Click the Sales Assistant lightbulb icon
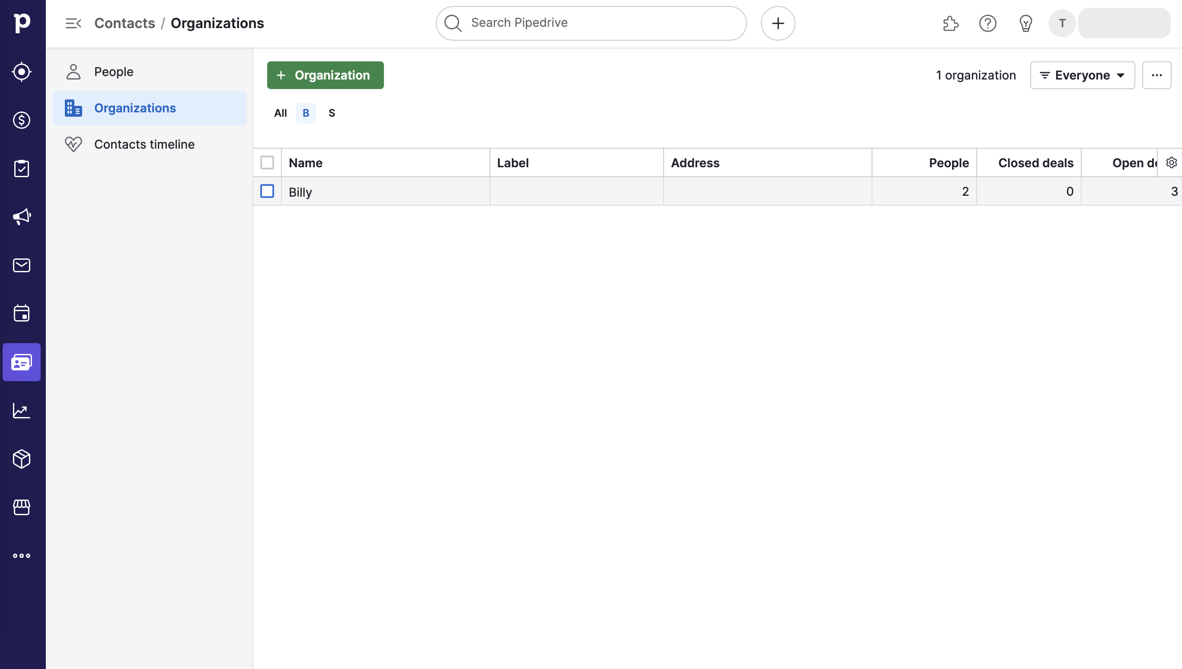Image resolution: width=1182 pixels, height=669 pixels. pyautogui.click(x=1025, y=23)
